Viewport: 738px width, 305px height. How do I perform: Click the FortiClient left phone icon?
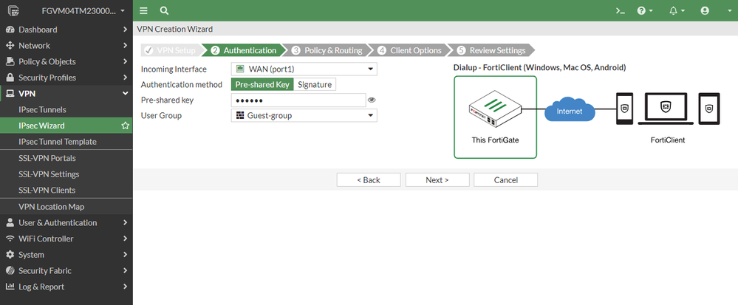point(624,109)
